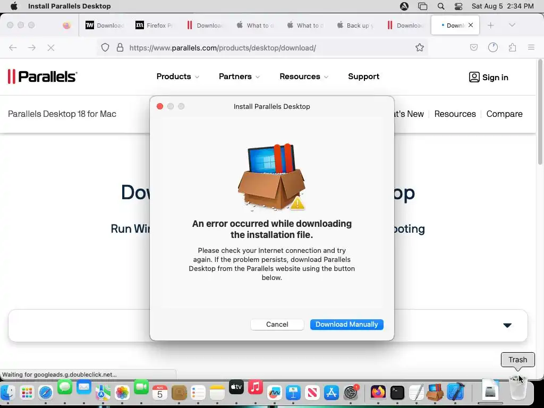Open Save to Pocket in the toolbar
The width and height of the screenshot is (544, 408).
click(473, 47)
